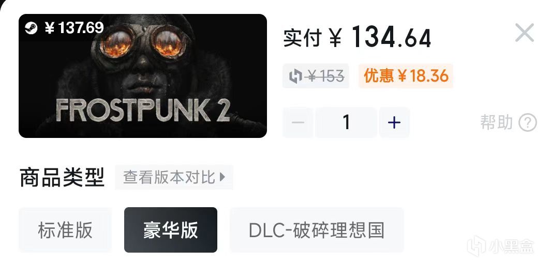Close the purchase panel with the X

[525, 33]
